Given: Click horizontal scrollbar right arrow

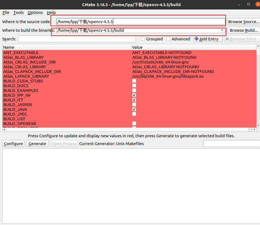Looking at the screenshot, I should [254, 129].
